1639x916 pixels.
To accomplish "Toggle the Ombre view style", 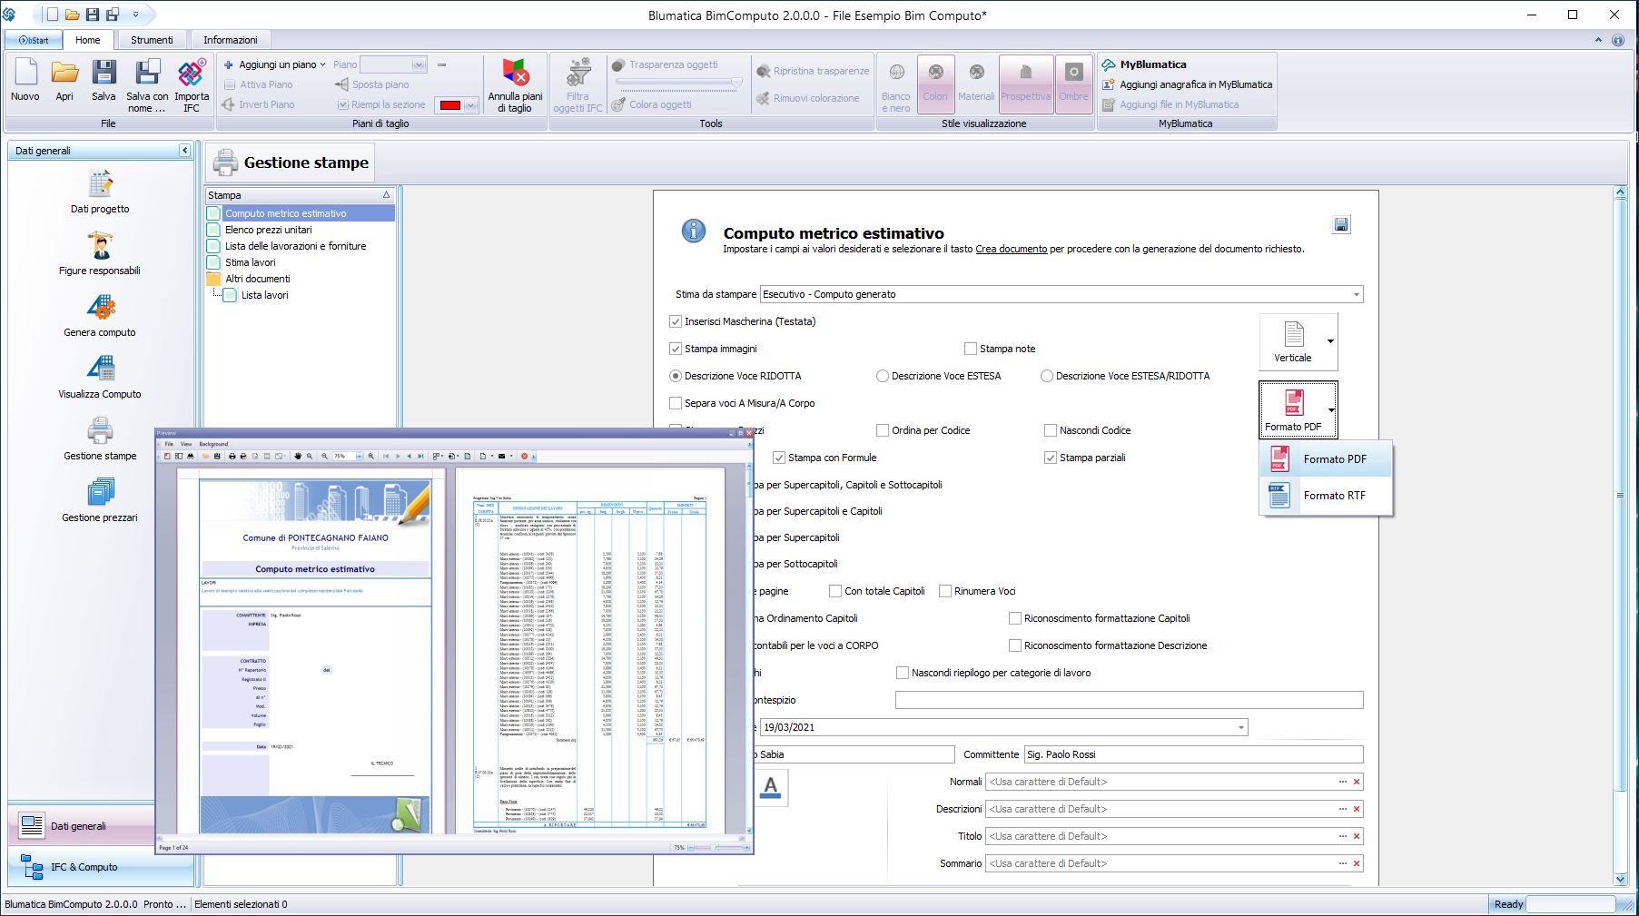I will click(1073, 84).
